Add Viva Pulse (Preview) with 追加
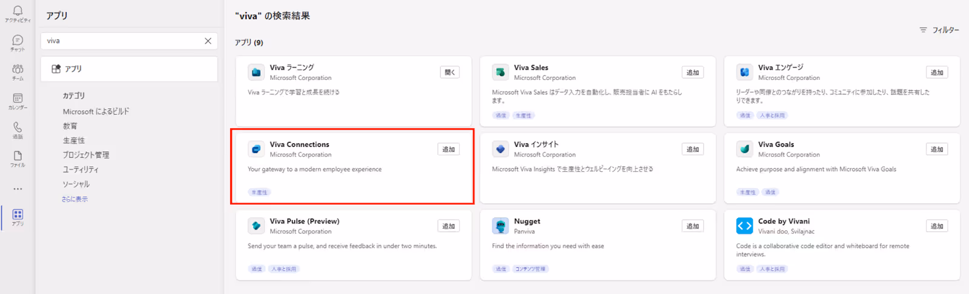The width and height of the screenshot is (969, 294). (x=449, y=226)
